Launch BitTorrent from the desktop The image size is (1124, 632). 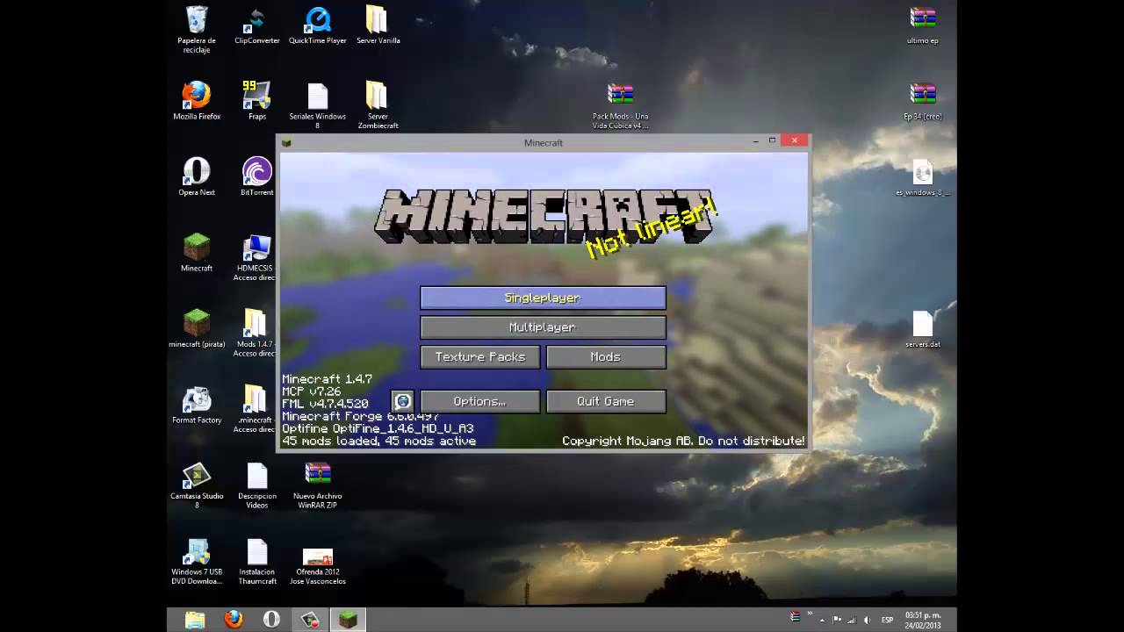click(x=257, y=176)
